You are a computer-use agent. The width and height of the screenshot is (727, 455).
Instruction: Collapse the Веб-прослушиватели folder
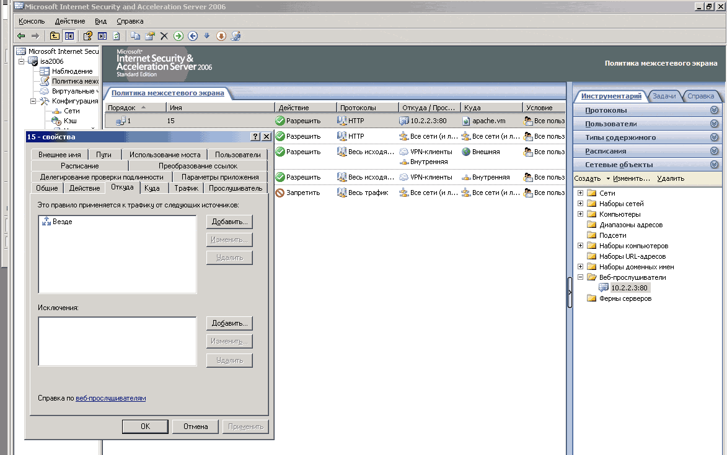[580, 277]
